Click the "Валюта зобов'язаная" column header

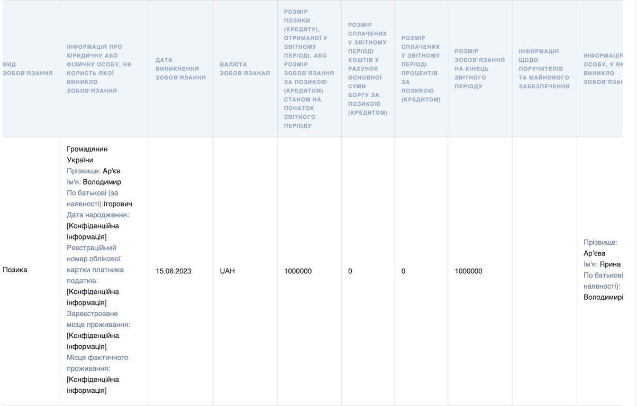click(x=244, y=69)
